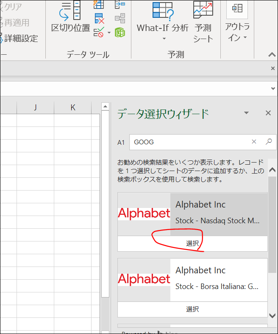This screenshot has width=278, height=334.
Task: Click 選択 under the Nasdaq Alphabet result
Action: 192,243
